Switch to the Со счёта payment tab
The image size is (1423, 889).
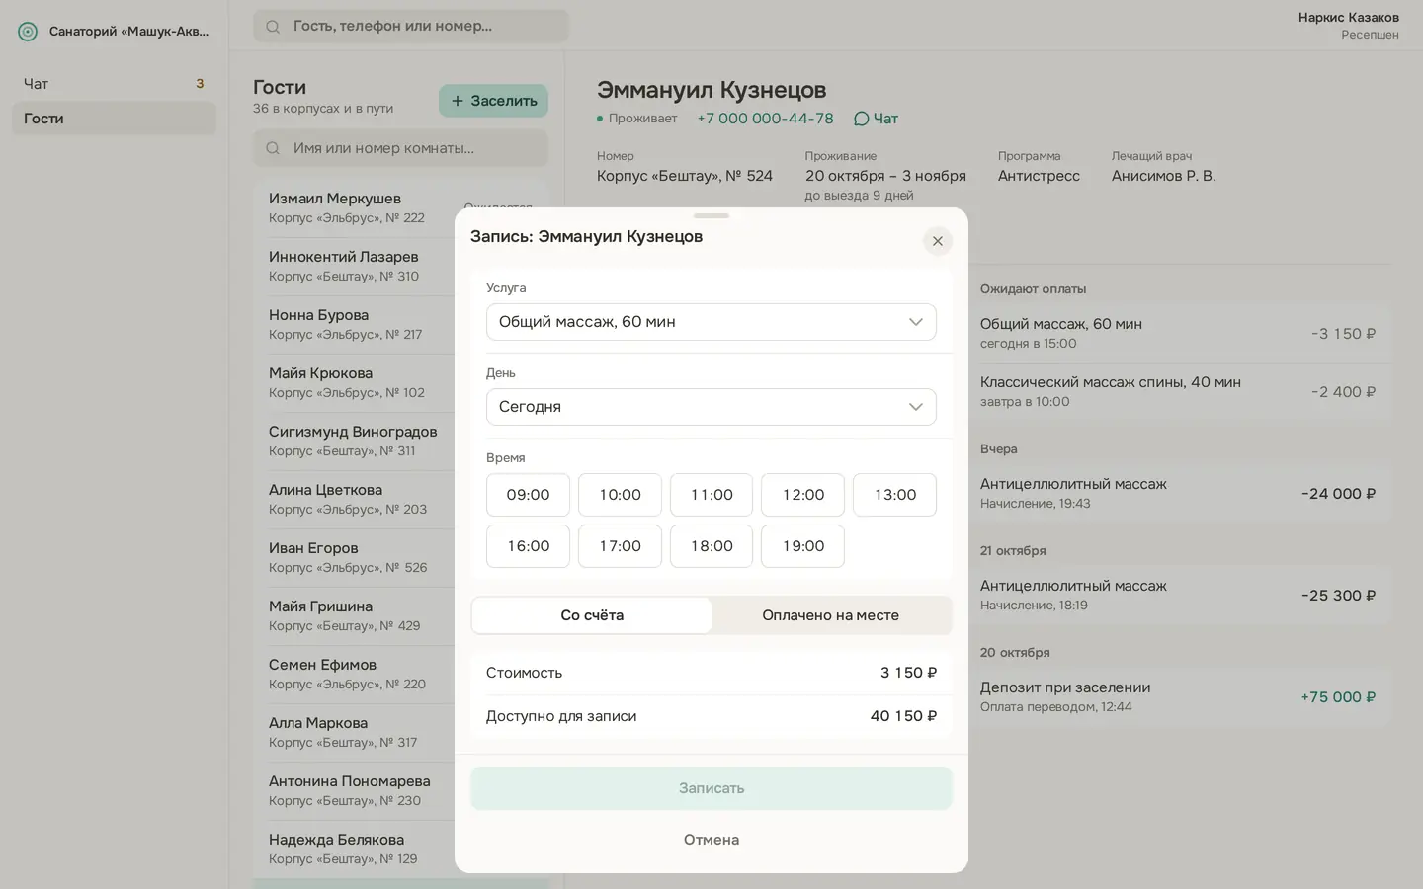(592, 615)
